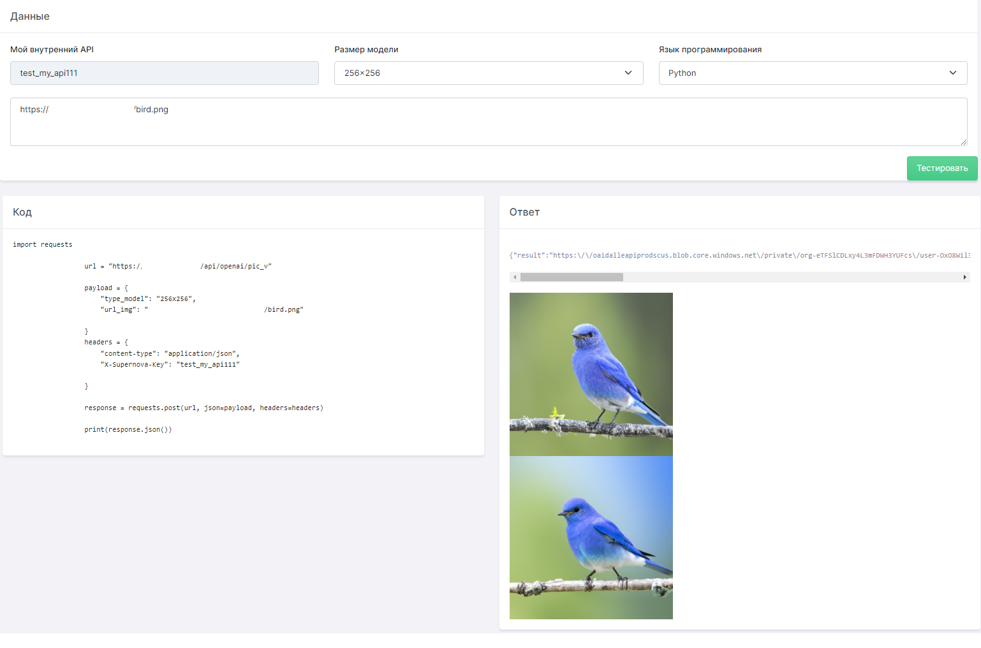Click the lower bluebird image
981x648 pixels.
591,538
